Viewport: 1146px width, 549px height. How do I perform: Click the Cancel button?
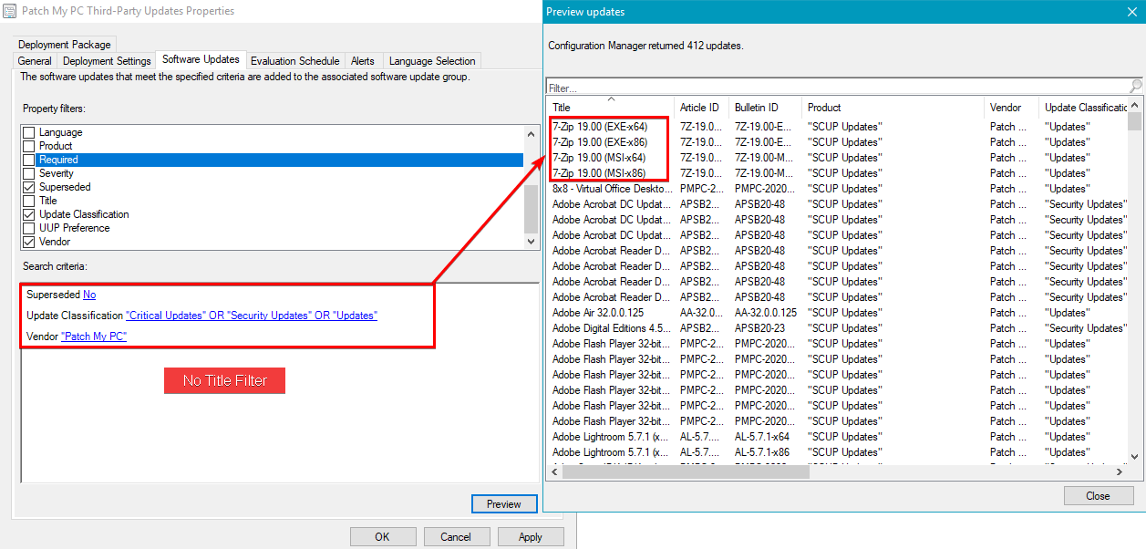coord(454,537)
